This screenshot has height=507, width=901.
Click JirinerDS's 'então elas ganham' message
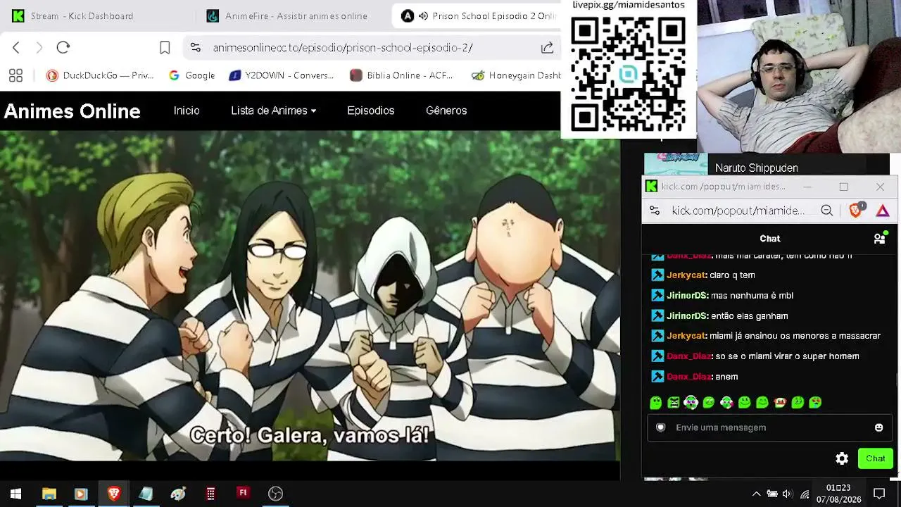(719, 316)
